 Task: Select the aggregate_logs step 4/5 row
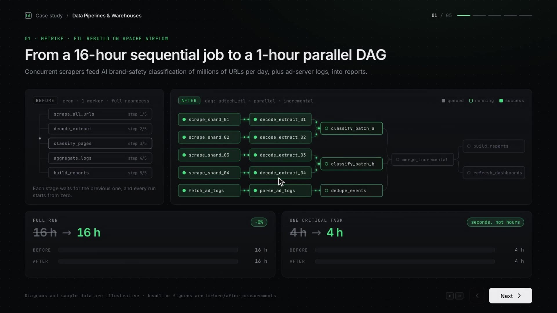[100, 158]
